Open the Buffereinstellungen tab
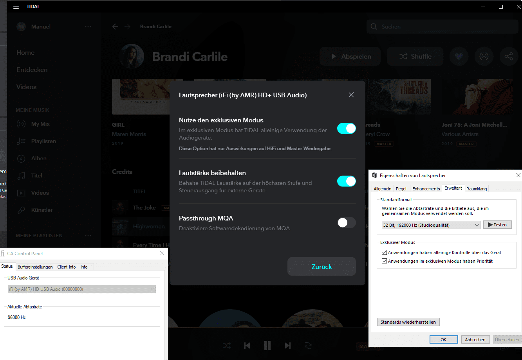The image size is (522, 360). pos(35,267)
